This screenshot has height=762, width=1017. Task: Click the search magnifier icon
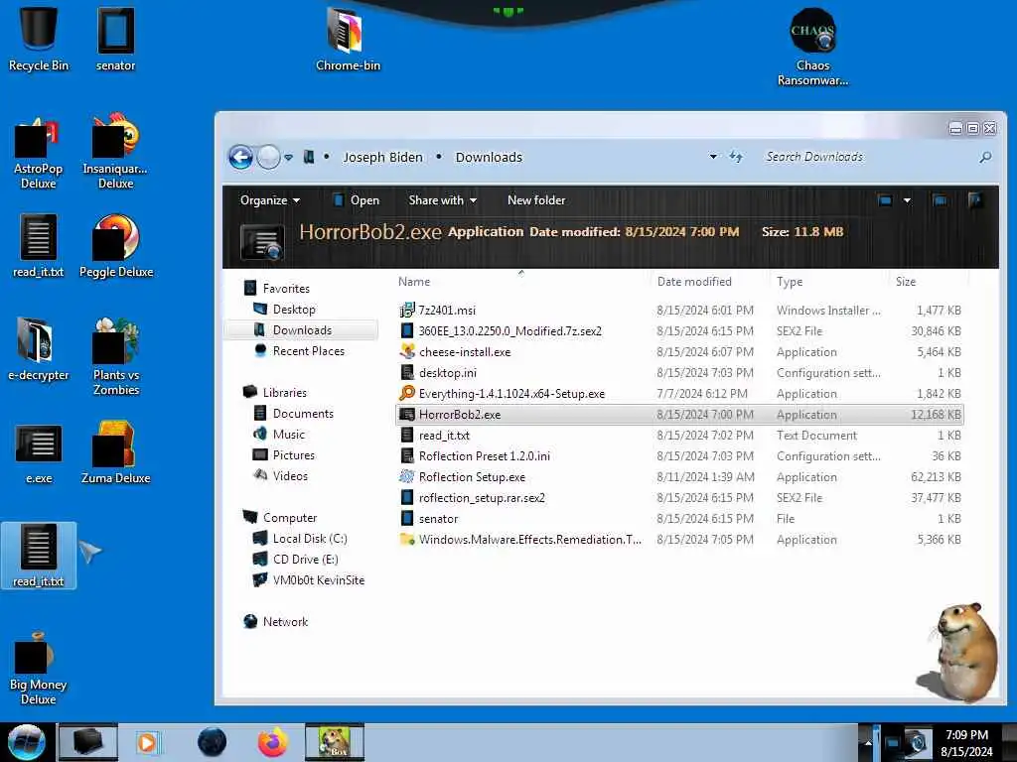tap(985, 157)
